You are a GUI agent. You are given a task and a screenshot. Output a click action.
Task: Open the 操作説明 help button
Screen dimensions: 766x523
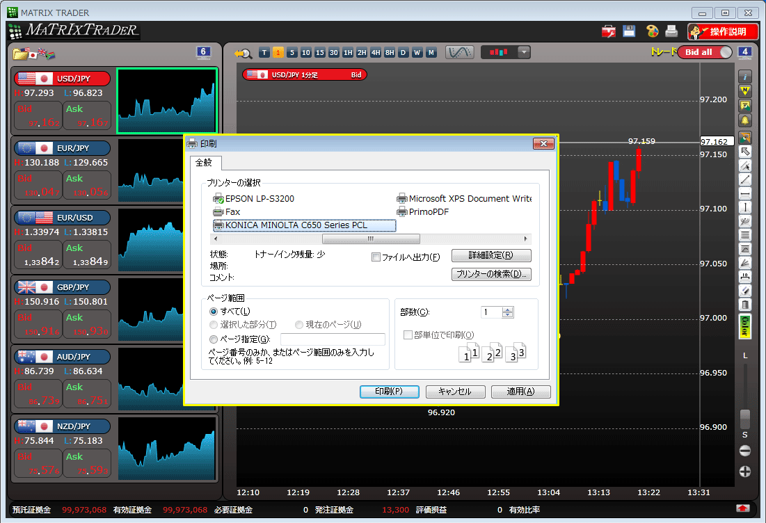723,32
